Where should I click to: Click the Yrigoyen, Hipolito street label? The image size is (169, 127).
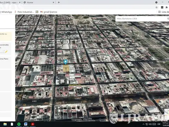click(82, 119)
